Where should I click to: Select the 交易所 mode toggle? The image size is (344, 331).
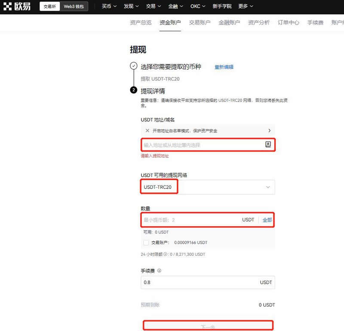coord(49,6)
